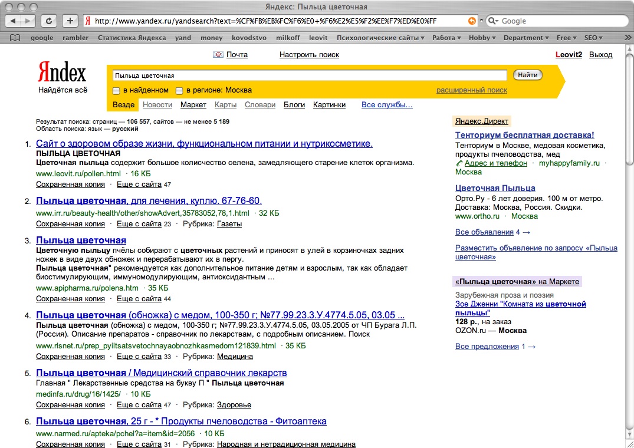Screen dimensions: 634x448
Task: Open the Цветочная Пыльца ad from Орто.Ру
Action: 495,188
